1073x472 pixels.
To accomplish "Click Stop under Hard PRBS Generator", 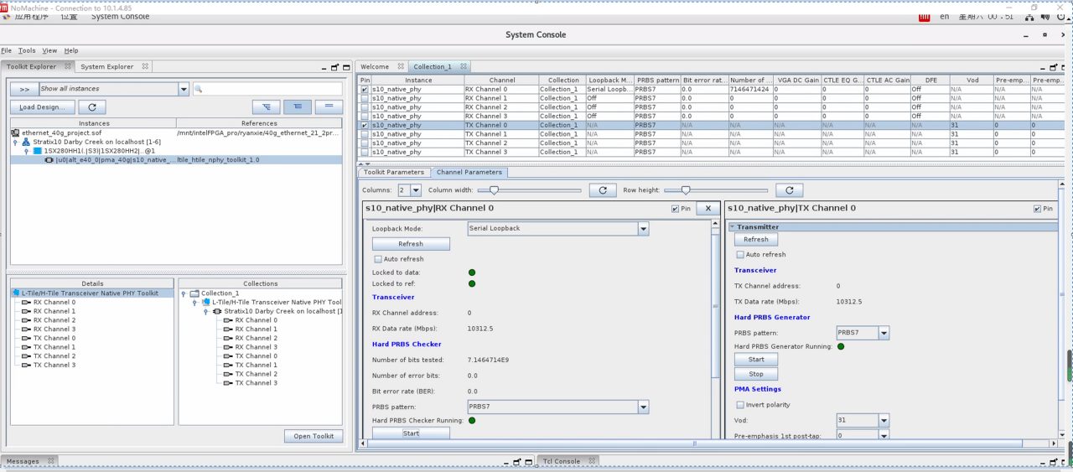I will (x=756, y=374).
